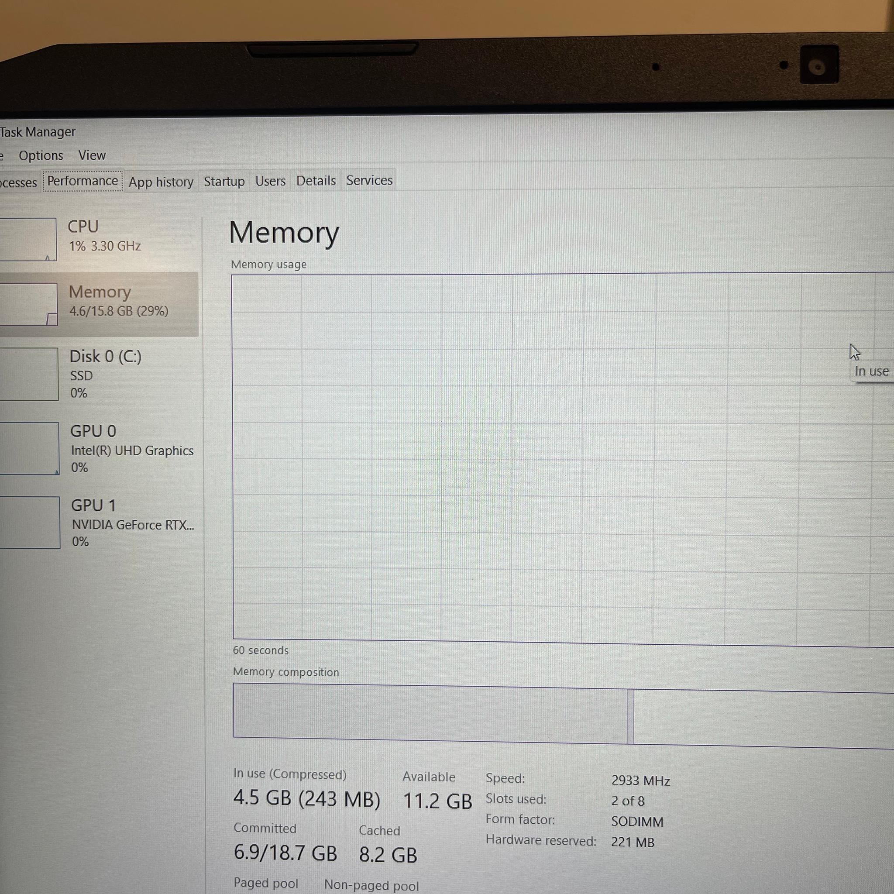894x894 pixels.
Task: Open the View menu
Action: 92,155
